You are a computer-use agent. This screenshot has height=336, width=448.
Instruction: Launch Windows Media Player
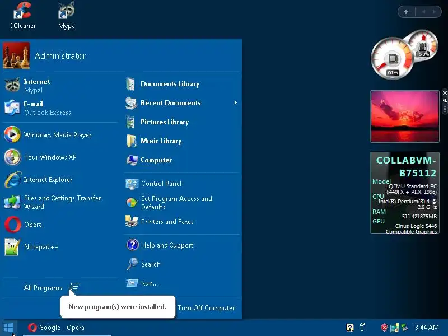[x=60, y=134]
